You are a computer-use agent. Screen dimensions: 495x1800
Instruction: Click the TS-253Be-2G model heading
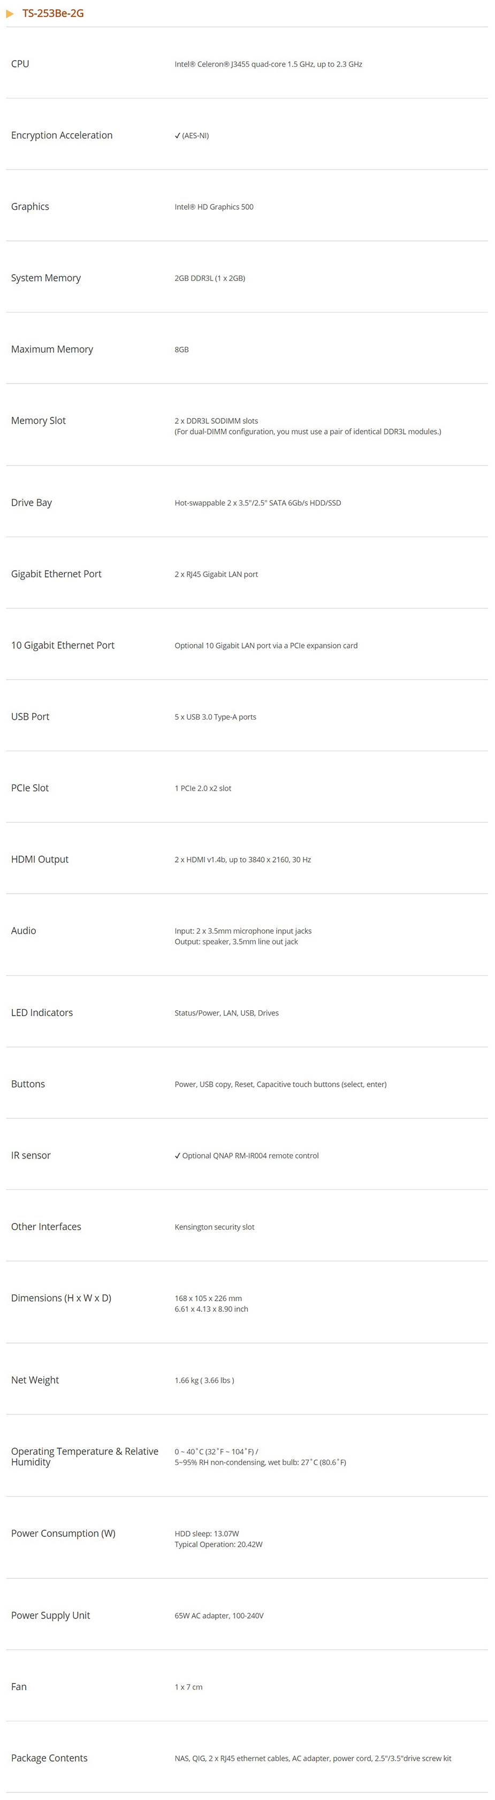[x=53, y=14]
